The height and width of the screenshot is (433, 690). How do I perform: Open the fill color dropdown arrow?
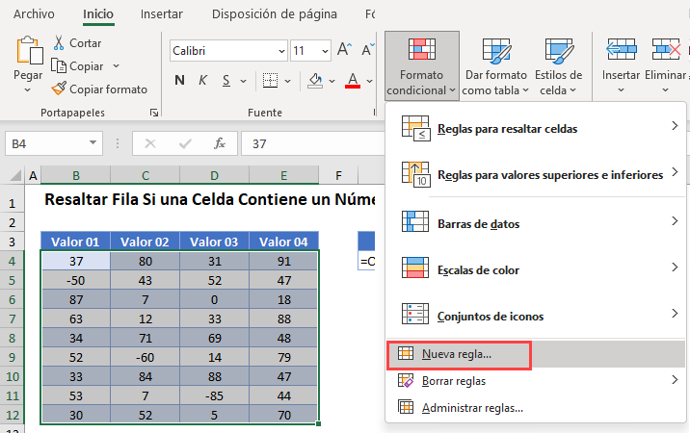coord(332,81)
